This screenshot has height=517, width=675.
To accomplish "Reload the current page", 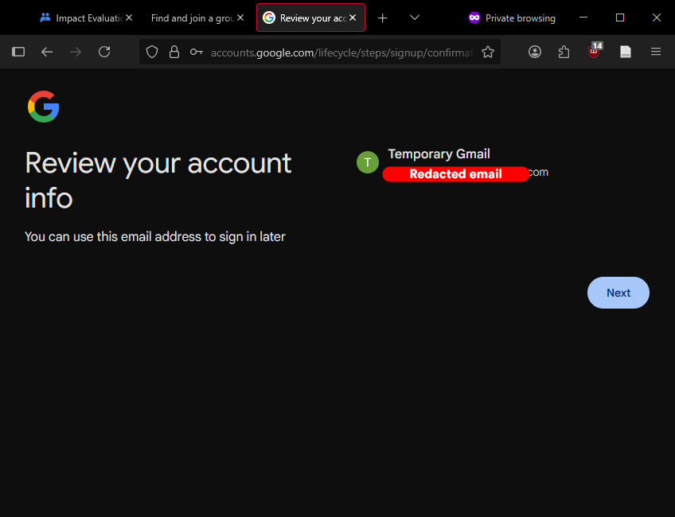I will pyautogui.click(x=104, y=52).
